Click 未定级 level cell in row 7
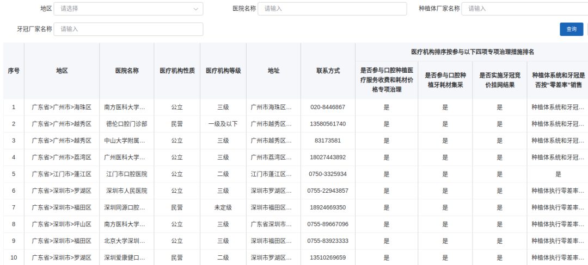588x265 pixels. (x=223, y=207)
